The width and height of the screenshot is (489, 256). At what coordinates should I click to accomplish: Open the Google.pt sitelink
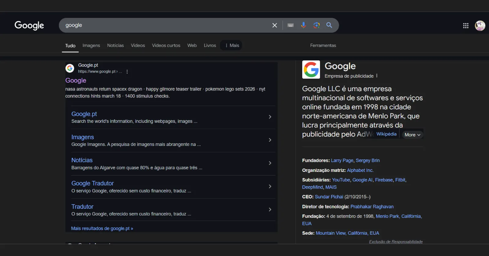84,114
